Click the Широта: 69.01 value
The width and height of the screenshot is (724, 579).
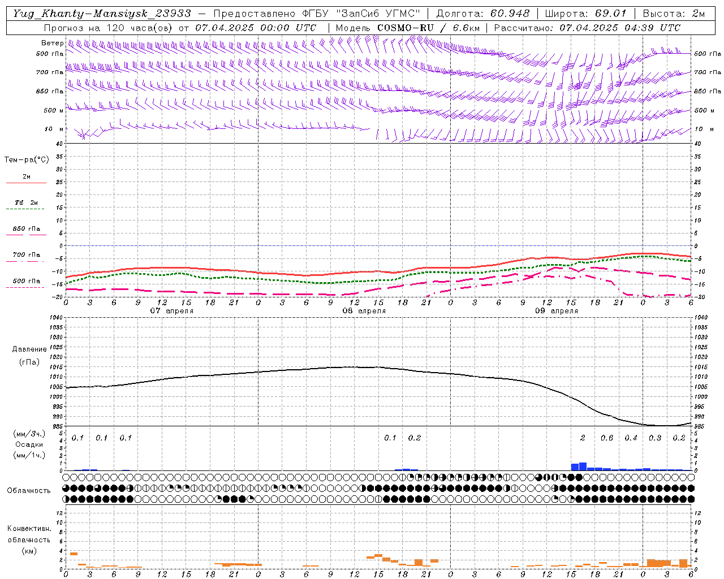coord(585,14)
